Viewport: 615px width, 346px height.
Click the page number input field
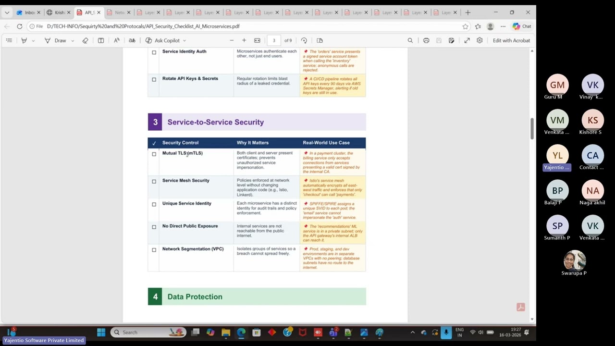pyautogui.click(x=274, y=40)
